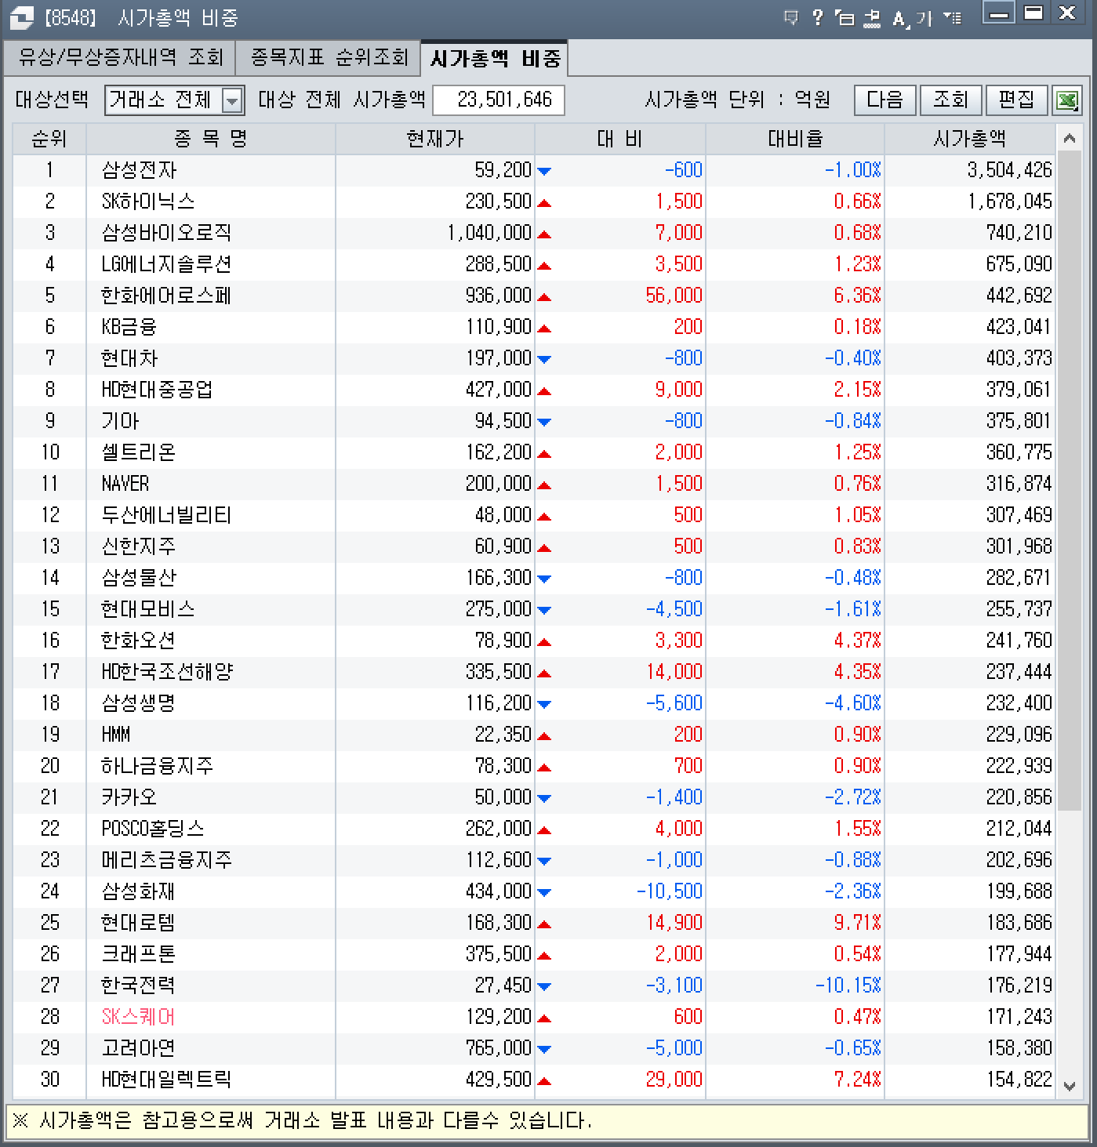Select 셀트리온 stock name
This screenshot has height=1147, width=1097.
coord(139,452)
